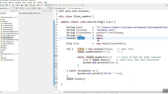
Task: Open the Run menu
Action: pyautogui.click(x=35, y=2)
